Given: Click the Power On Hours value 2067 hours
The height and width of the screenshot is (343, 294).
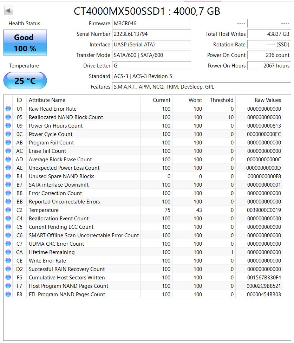Looking at the screenshot, I should pos(269,66).
